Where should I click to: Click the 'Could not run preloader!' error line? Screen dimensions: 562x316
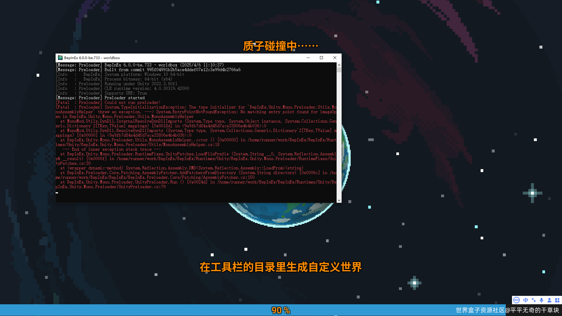[108, 102]
